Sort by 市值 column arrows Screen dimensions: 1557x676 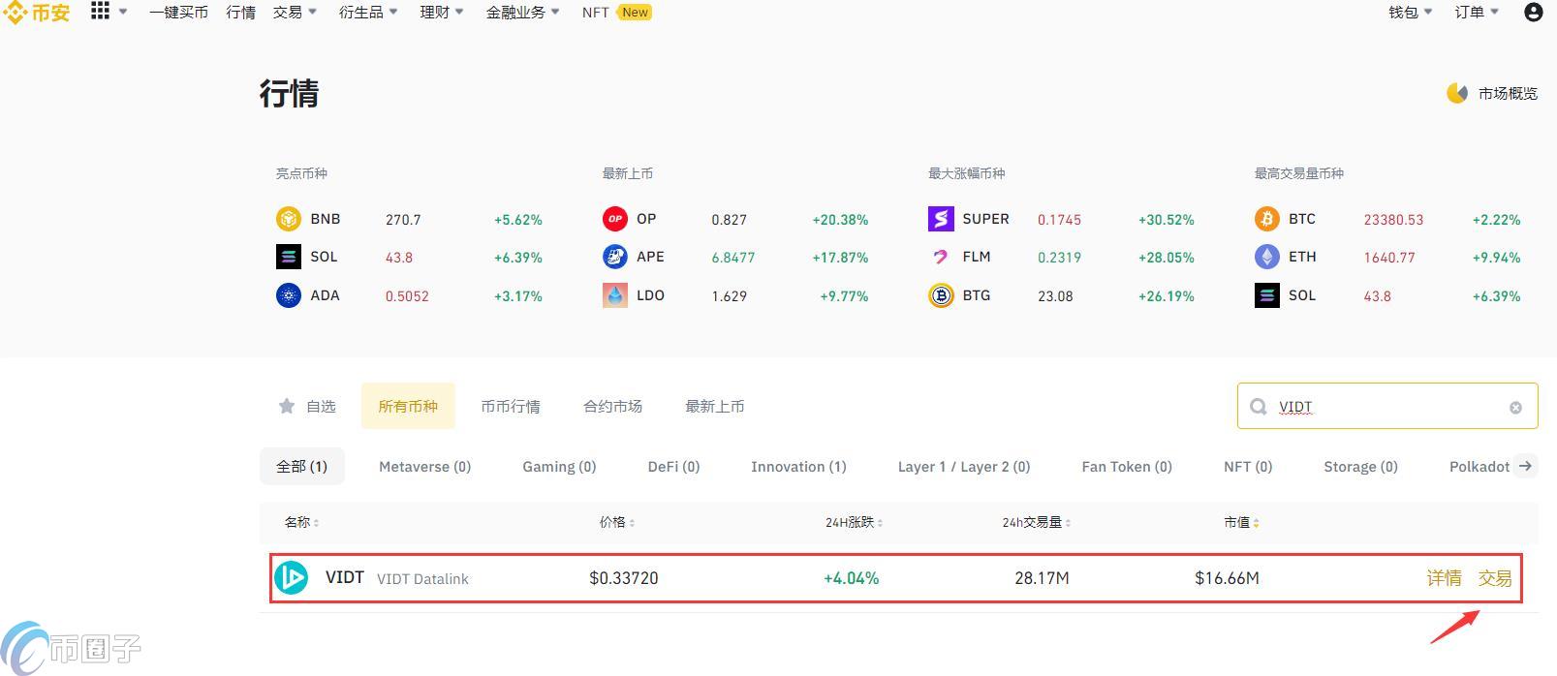point(1257,523)
